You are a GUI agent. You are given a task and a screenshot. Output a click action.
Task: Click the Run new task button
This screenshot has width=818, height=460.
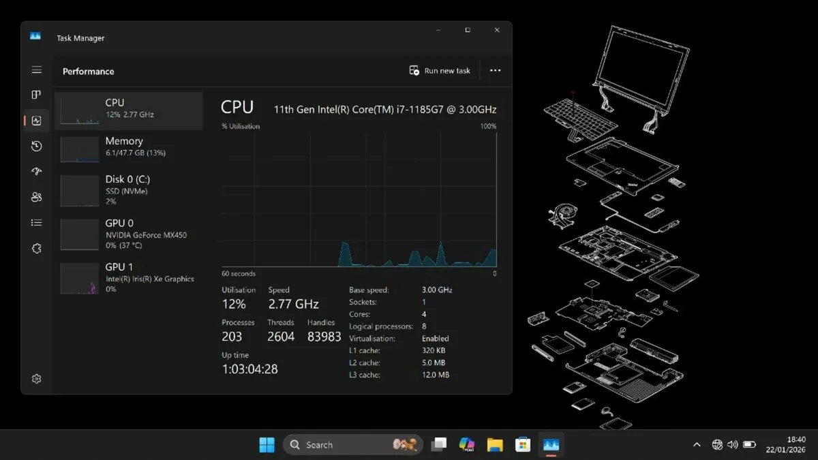click(x=439, y=70)
